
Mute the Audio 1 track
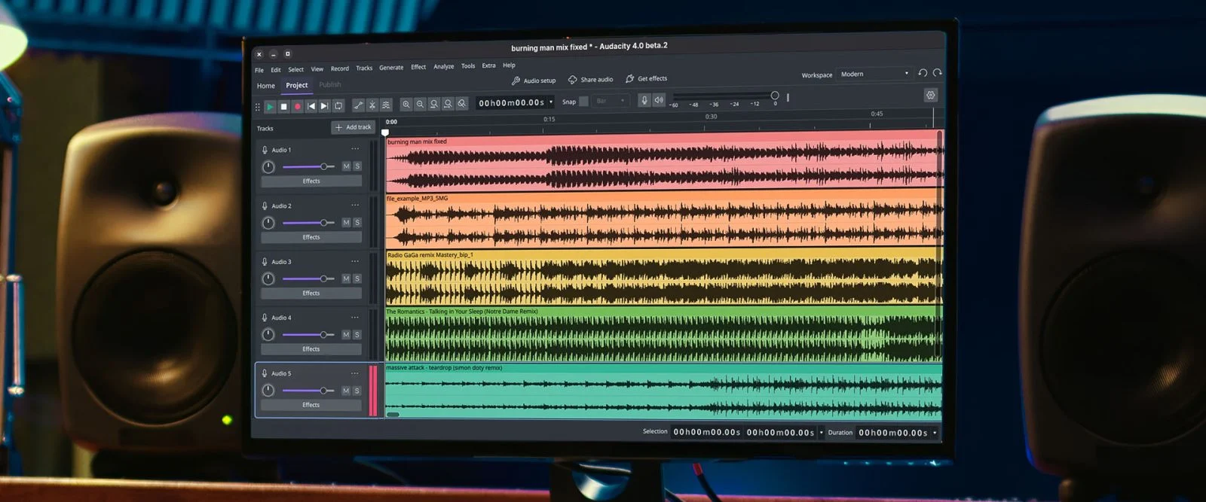(346, 166)
